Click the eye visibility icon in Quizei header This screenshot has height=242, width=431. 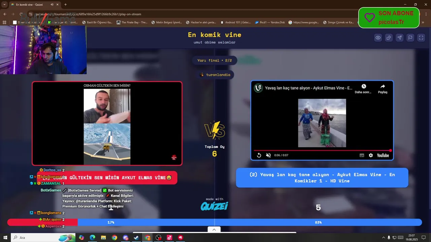378,38
